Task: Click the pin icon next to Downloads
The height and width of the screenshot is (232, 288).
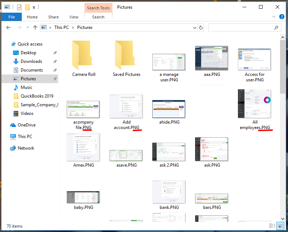Action: coord(55,61)
